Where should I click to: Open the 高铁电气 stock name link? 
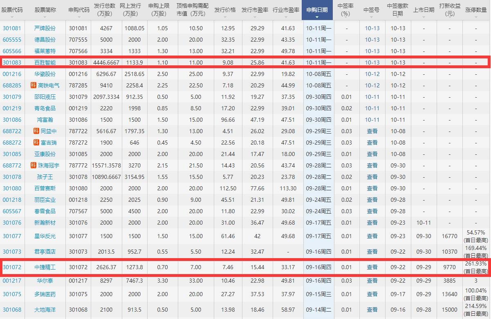coord(49,85)
